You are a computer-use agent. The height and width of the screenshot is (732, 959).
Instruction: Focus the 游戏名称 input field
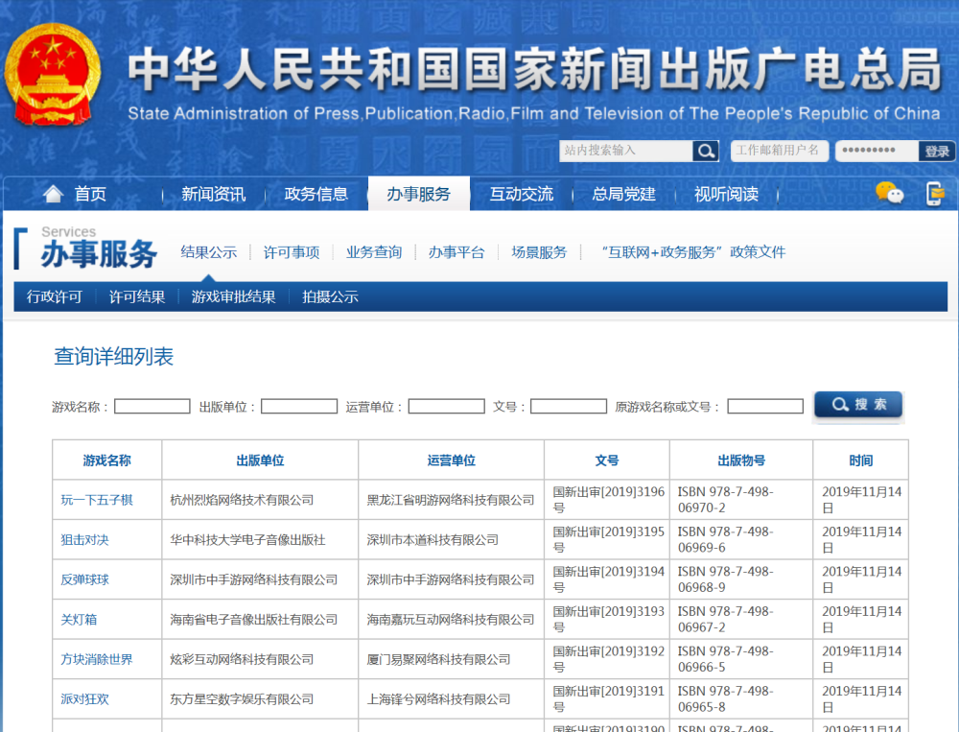pyautogui.click(x=152, y=407)
